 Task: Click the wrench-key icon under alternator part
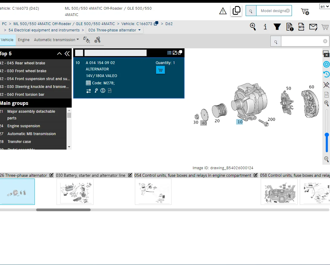point(96,91)
